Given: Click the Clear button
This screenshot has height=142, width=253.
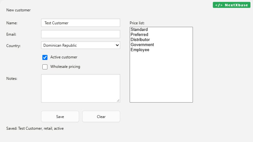Looking at the screenshot, I should (x=101, y=116).
